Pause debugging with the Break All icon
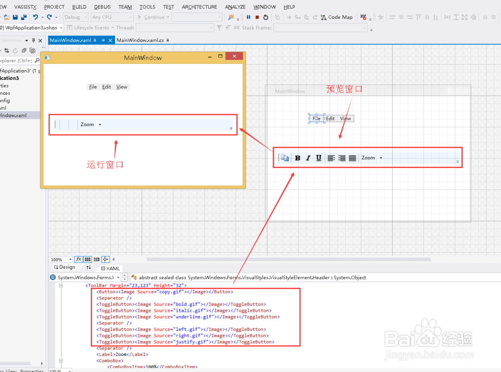 point(248,17)
